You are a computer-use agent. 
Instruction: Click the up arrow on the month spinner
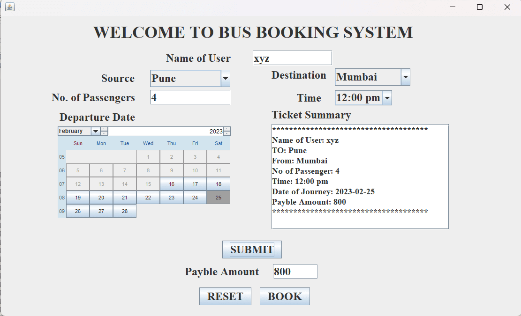(105, 129)
